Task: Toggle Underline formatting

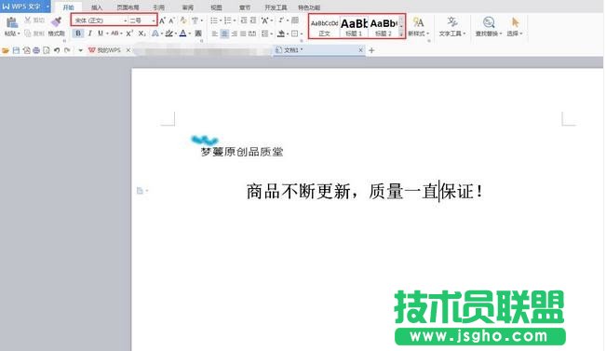Action: [101, 34]
